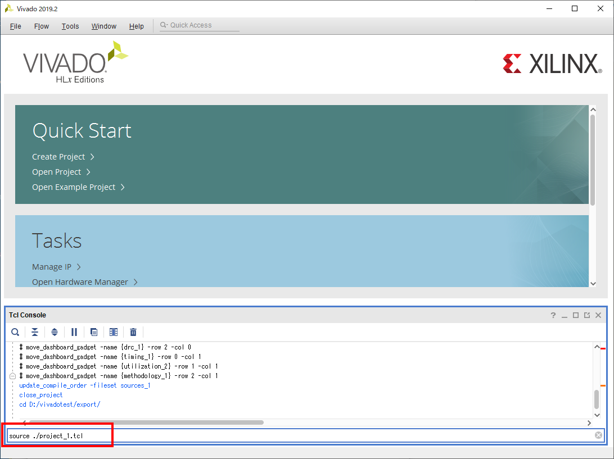
Task: Clear the Tcl command input with X icon
Action: click(598, 435)
